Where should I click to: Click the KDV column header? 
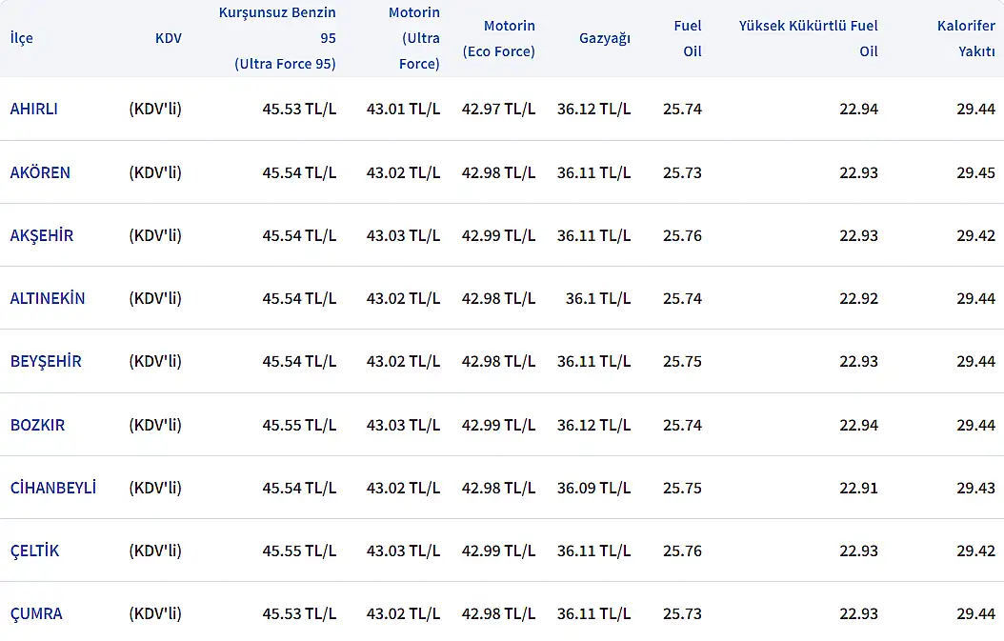click(x=168, y=38)
